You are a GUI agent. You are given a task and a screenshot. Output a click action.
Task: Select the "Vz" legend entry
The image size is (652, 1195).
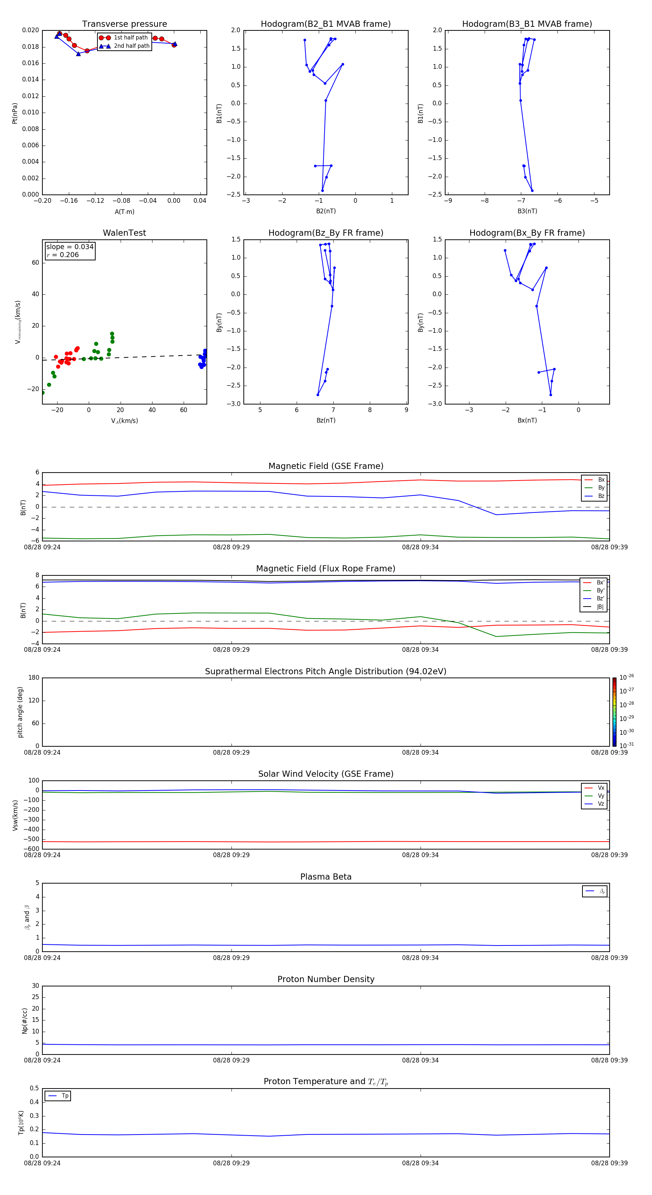pos(594,804)
